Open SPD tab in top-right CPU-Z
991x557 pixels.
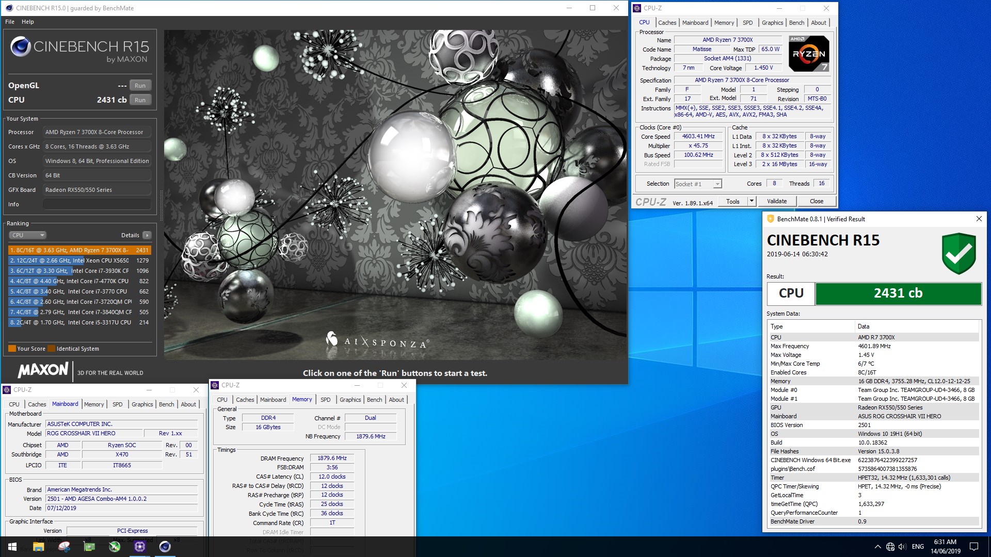[747, 23]
